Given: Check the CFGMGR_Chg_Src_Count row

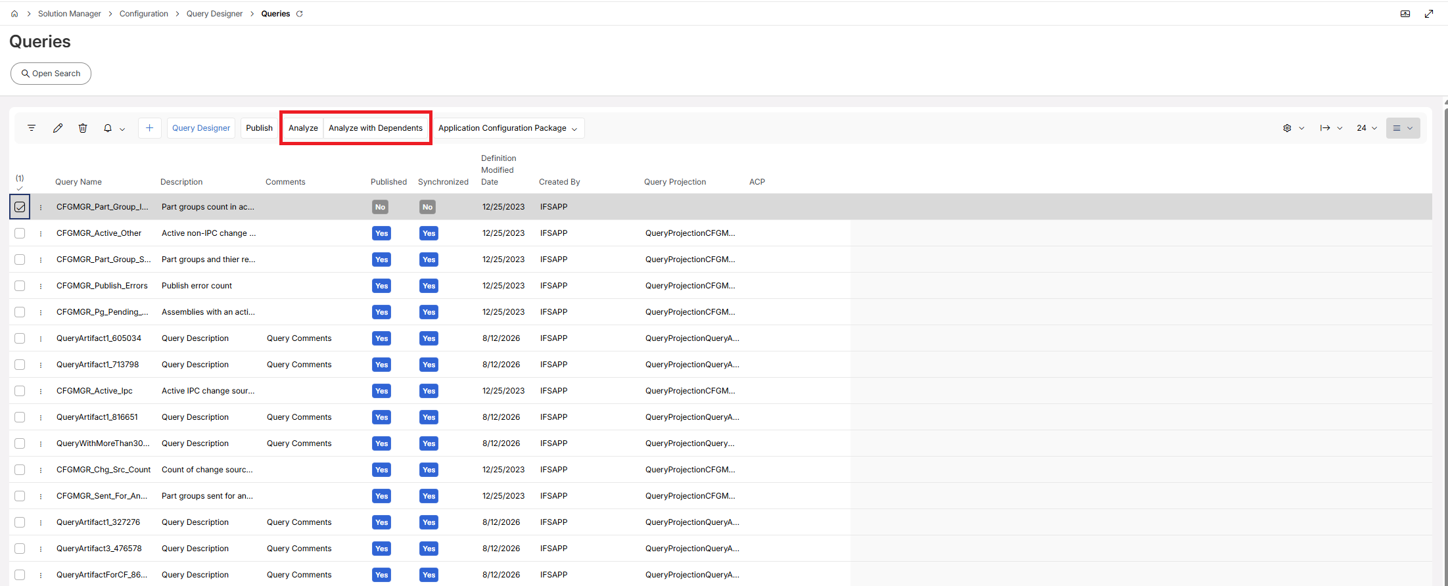Looking at the screenshot, I should coord(20,470).
